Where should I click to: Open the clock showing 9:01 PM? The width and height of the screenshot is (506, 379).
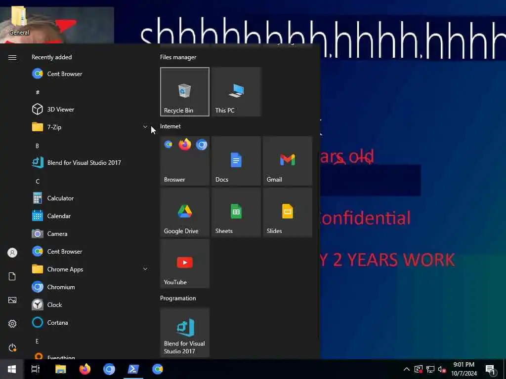[x=464, y=369]
